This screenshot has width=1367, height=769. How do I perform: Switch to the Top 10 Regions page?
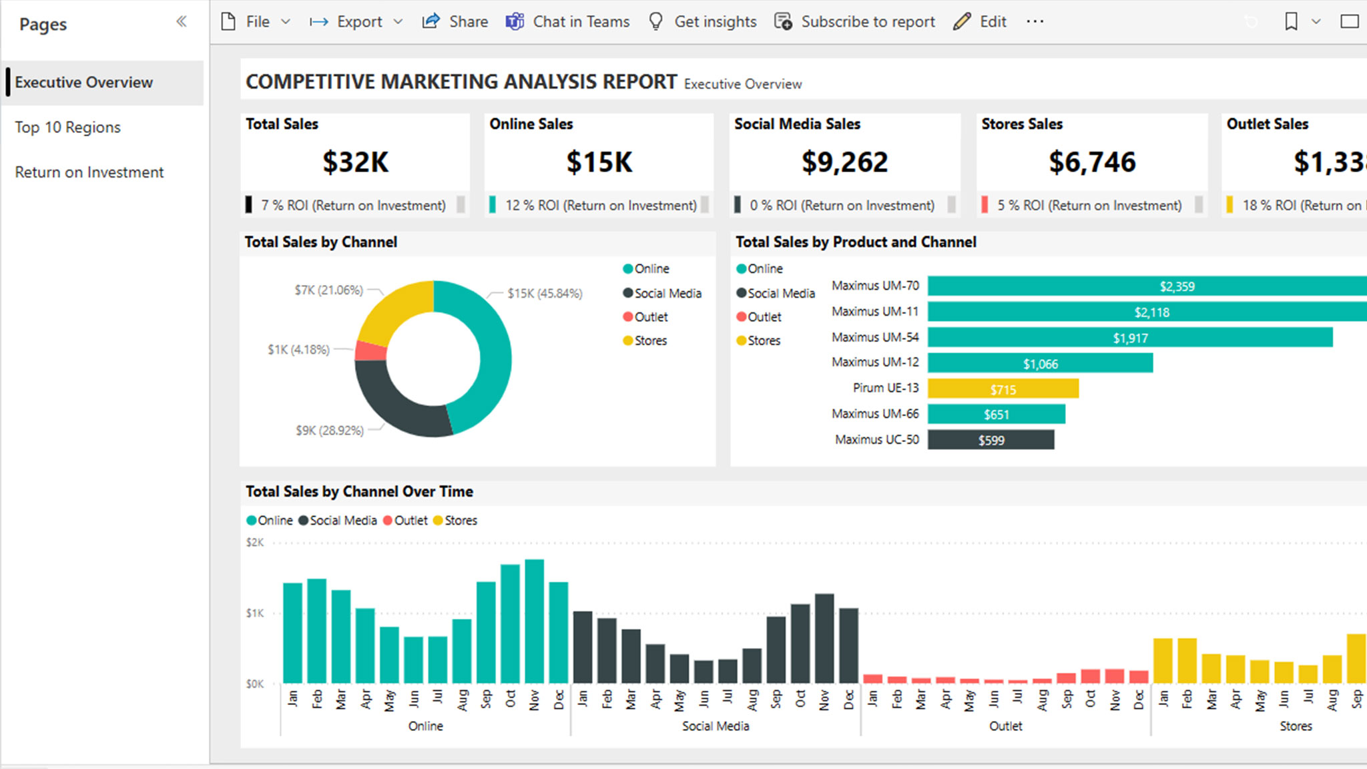tap(67, 127)
